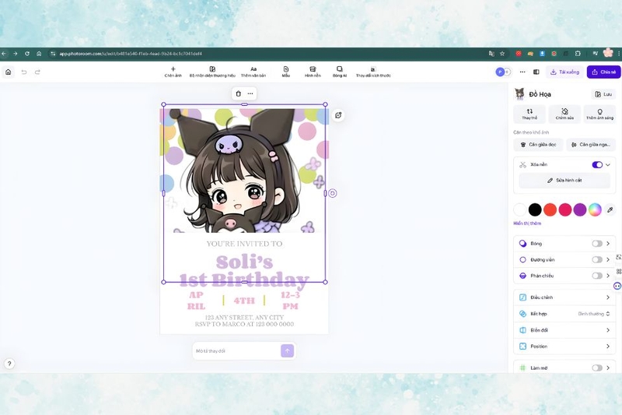Screen dimensions: 622x415
Task: Redo the last undone edit
Action: [37, 72]
